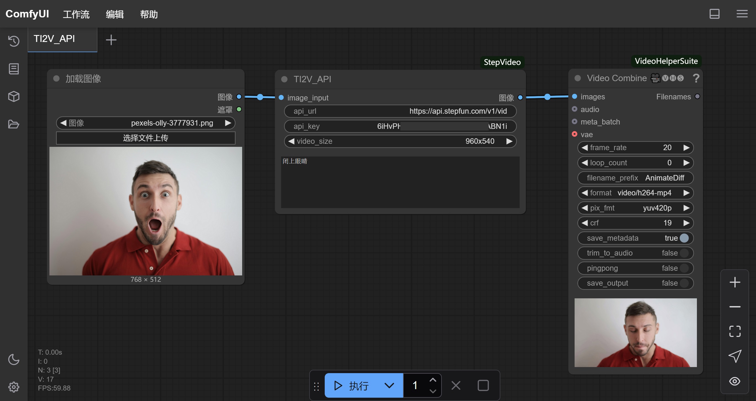Open settings gear icon
This screenshot has height=401, width=756.
coord(14,387)
